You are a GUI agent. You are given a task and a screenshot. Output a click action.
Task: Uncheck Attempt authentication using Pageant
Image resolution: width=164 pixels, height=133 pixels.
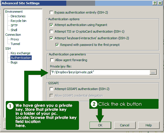pyautogui.click(x=51, y=25)
